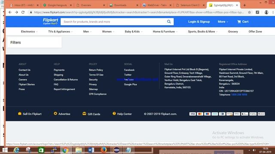This screenshot has width=275, height=154.
Task: Open the More dropdown in header
Action: (x=223, y=22)
